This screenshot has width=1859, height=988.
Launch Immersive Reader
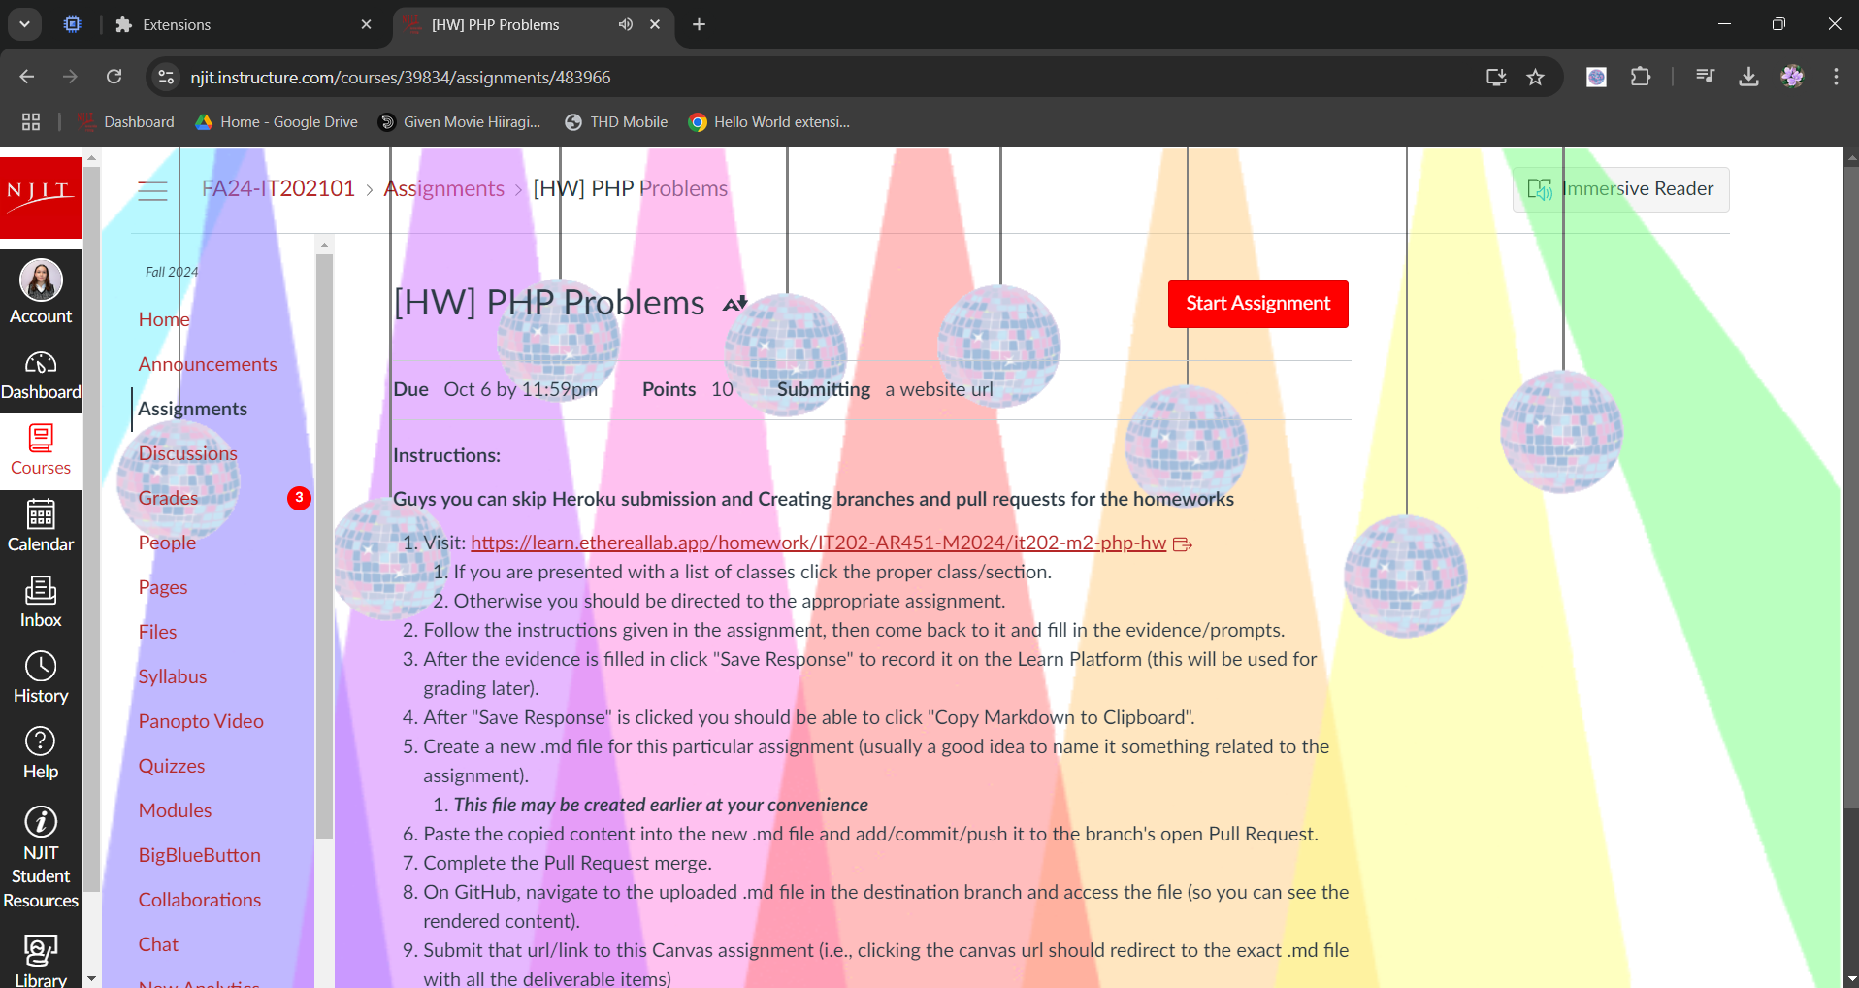[x=1620, y=189]
